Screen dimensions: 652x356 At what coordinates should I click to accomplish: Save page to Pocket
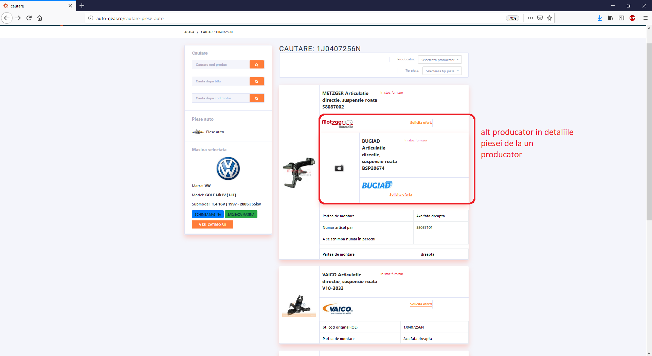tap(540, 18)
